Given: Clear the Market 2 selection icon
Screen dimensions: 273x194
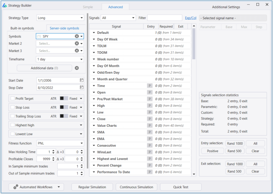Looking at the screenshot, I should 77,43.
